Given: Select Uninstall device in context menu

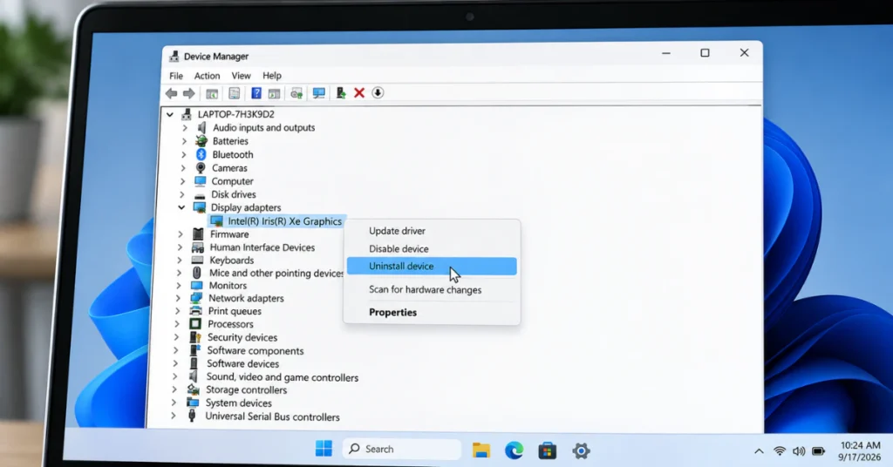Looking at the screenshot, I should pos(432,267).
